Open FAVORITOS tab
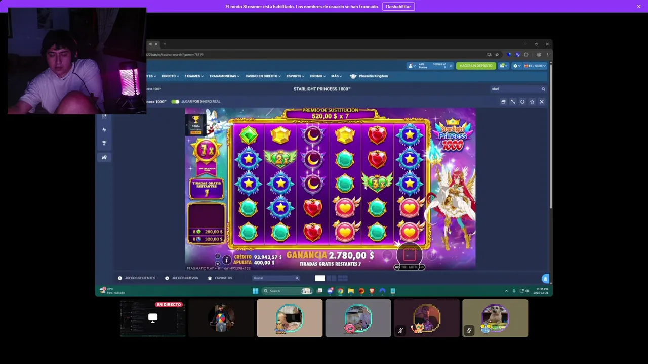 click(220, 278)
